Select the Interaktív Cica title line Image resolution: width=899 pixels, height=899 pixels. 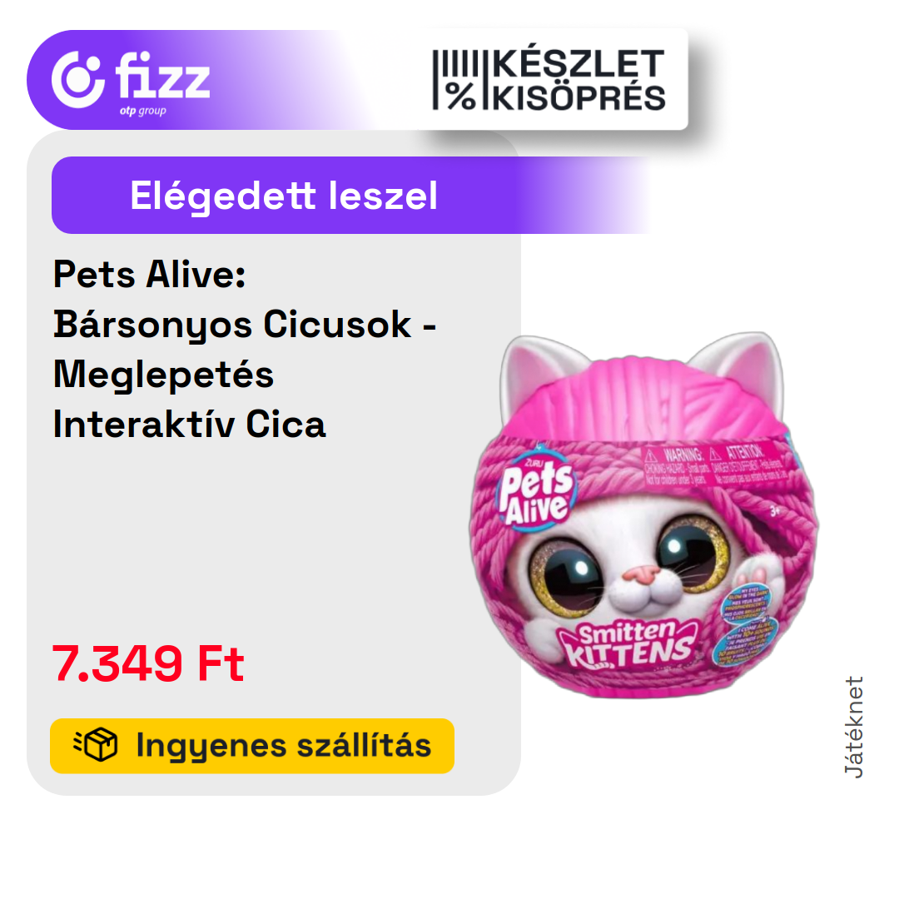pos(189,425)
